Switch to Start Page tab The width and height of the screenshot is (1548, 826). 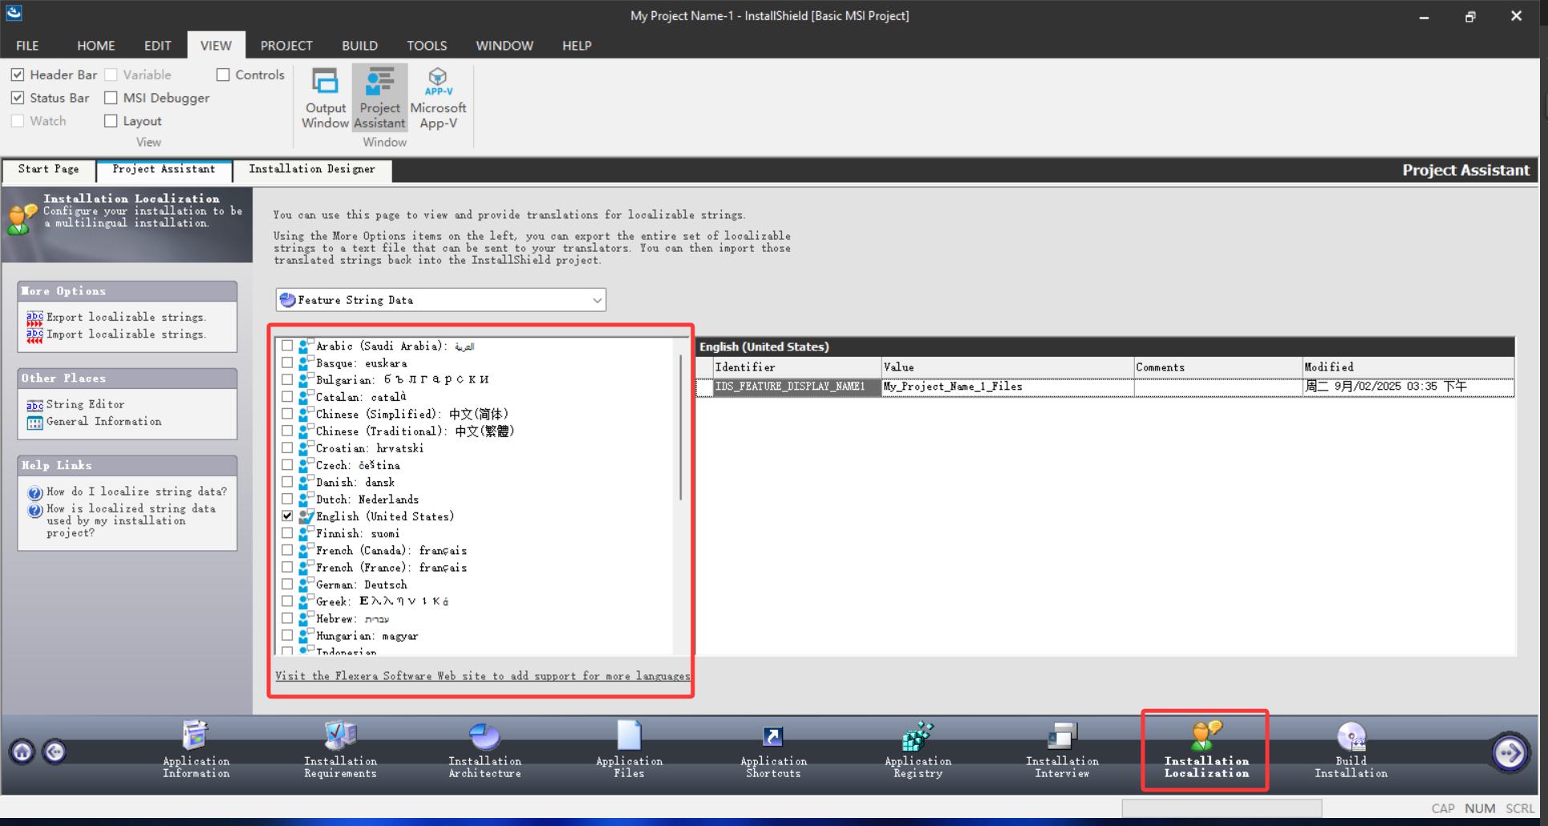[x=48, y=169]
